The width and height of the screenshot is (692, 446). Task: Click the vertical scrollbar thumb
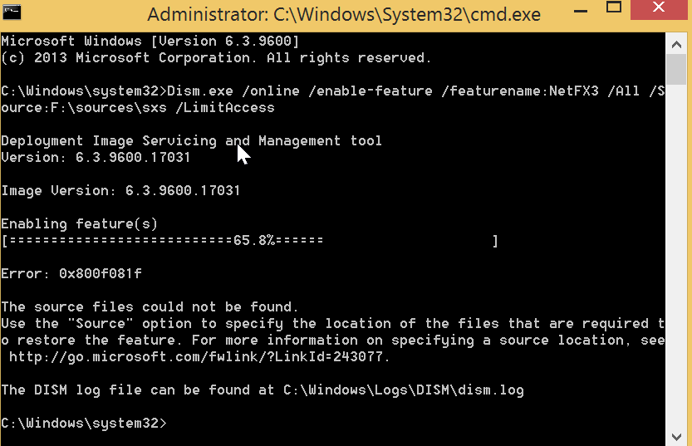(x=676, y=69)
